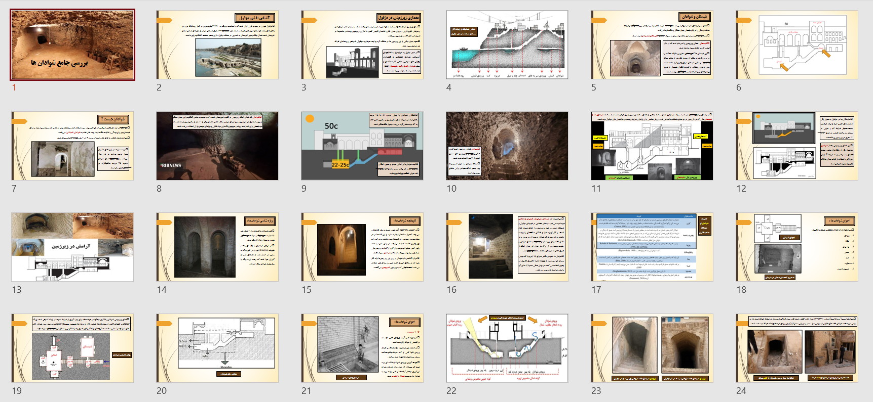Open slide 15 with the lit arched corridor
The height and width of the screenshot is (402, 873).
pyautogui.click(x=362, y=247)
